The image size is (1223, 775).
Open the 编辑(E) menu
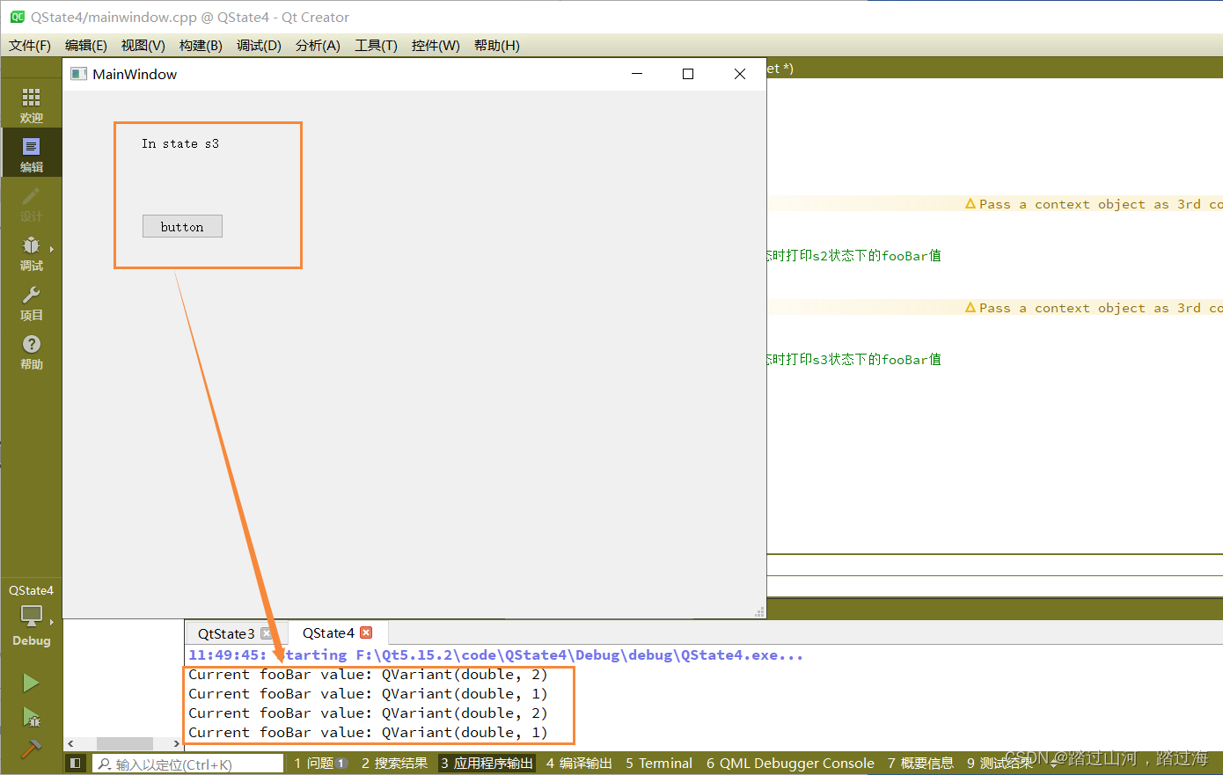(x=86, y=46)
